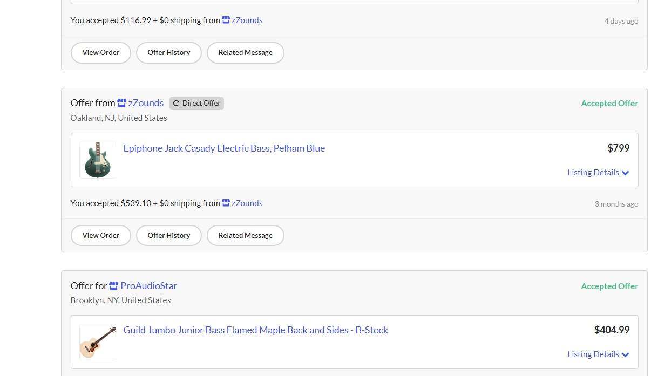Click the '4 days ago' timestamp

tap(621, 22)
